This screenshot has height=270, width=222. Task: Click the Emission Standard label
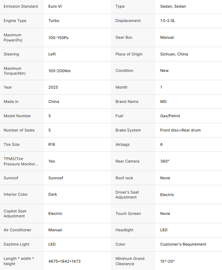point(21,6)
